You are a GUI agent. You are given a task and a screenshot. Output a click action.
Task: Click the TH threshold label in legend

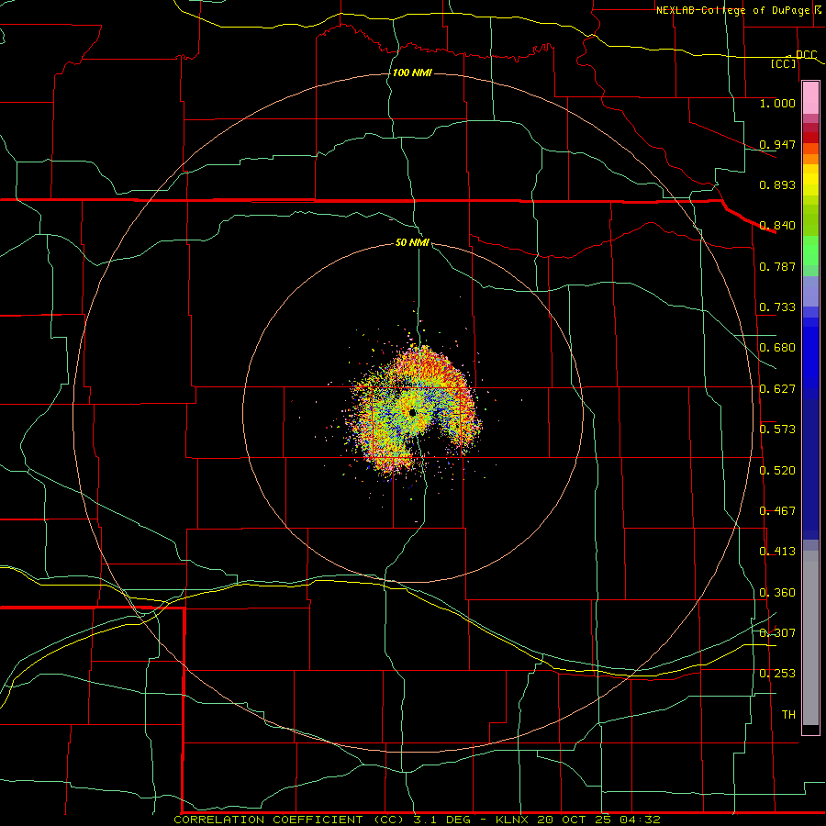click(788, 715)
